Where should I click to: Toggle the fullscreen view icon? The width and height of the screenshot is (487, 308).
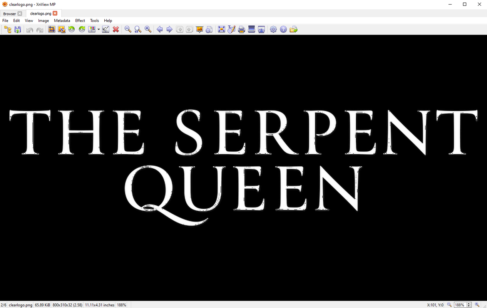(221, 30)
